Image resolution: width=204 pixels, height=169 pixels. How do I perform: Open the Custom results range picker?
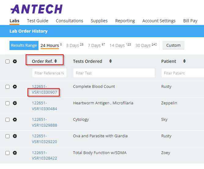173,45
